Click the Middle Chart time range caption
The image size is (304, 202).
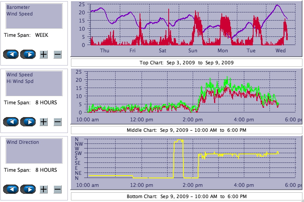[x=187, y=130]
